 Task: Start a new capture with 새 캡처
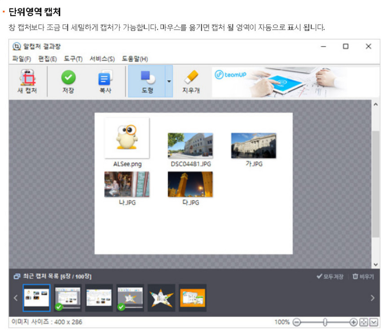27,82
